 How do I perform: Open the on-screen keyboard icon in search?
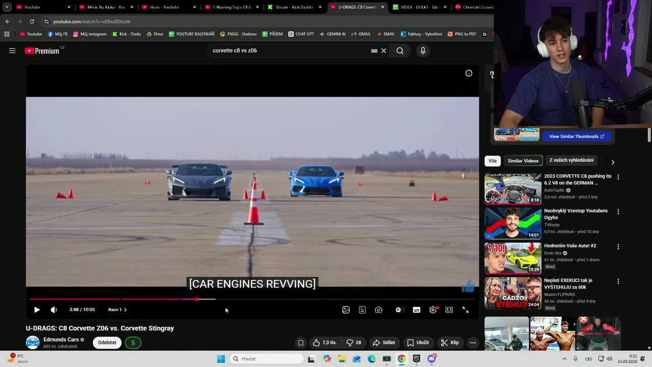374,50
